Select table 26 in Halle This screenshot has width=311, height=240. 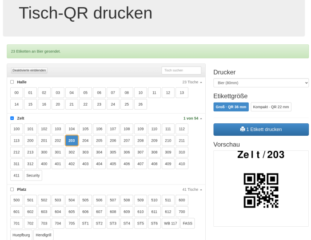click(x=140, y=104)
